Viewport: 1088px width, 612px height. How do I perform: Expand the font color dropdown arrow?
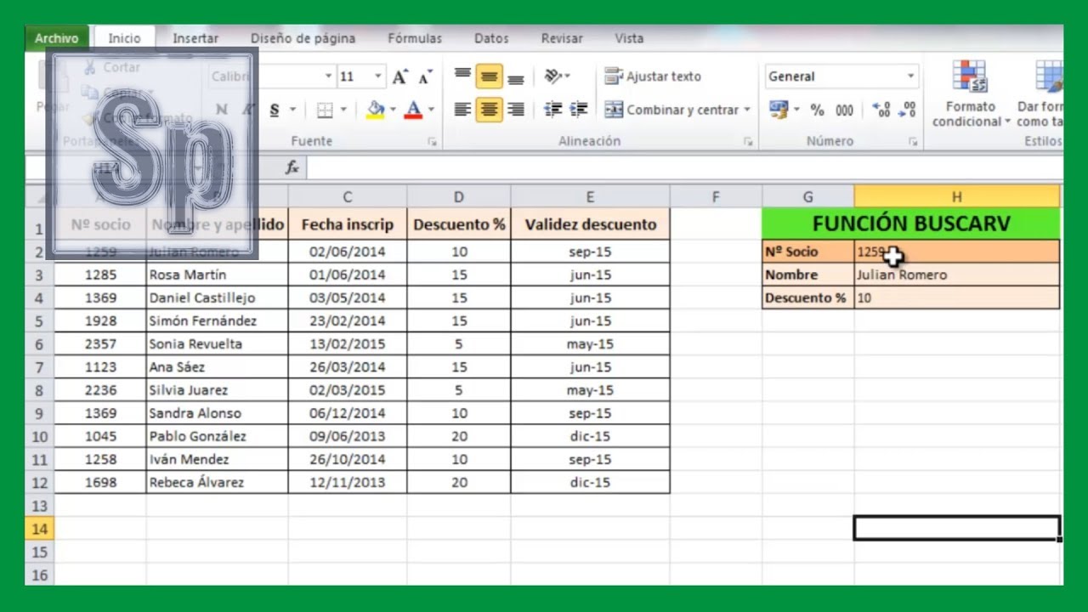(x=431, y=110)
